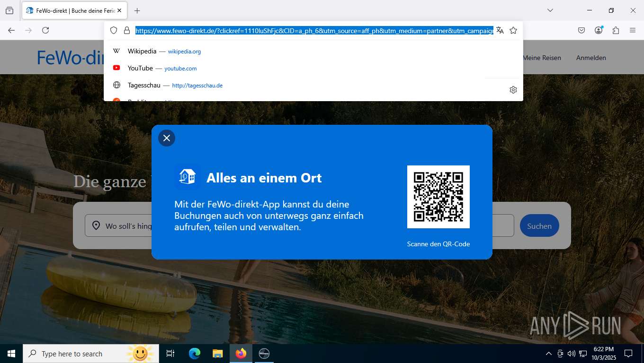Click the Suchen search button
Screen dimensions: 644x363
[x=539, y=226]
